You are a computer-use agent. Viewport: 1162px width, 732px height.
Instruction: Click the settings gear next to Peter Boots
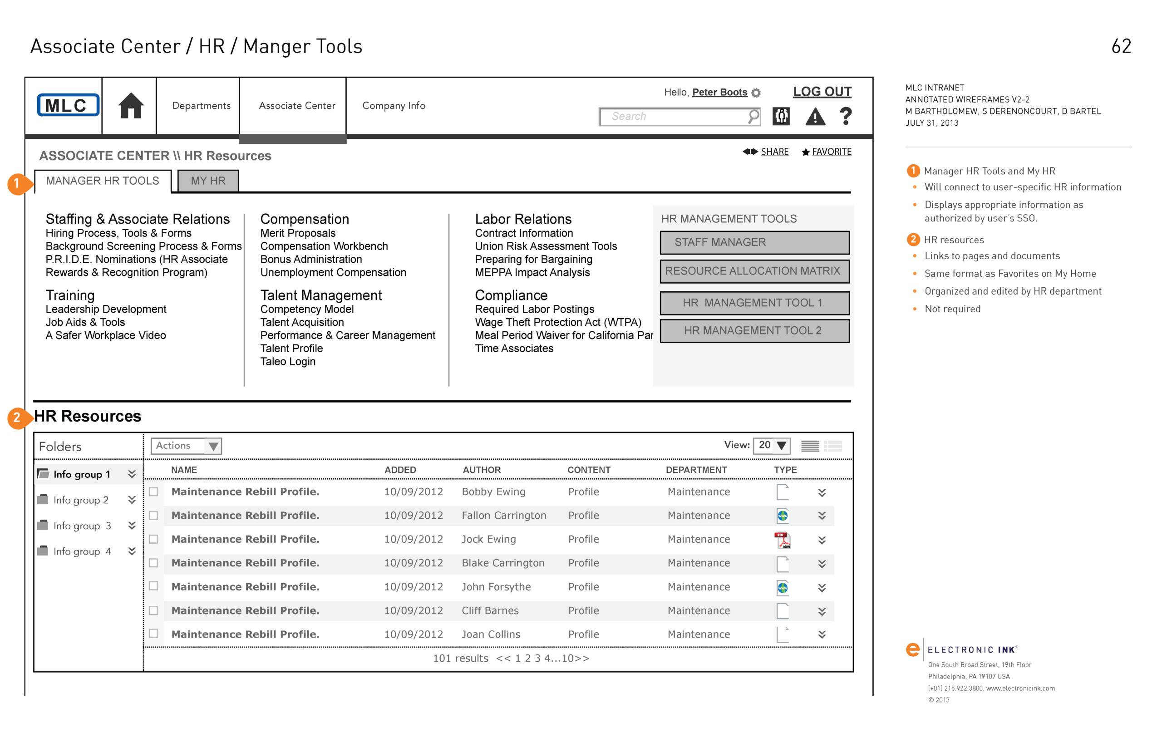(x=756, y=93)
